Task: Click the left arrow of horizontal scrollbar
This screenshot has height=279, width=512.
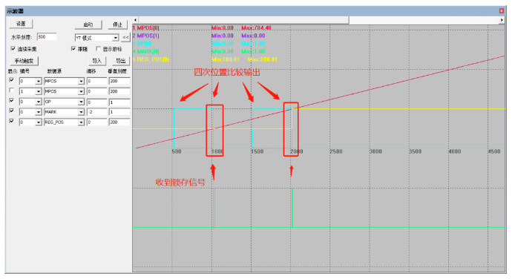Action: coord(135,20)
